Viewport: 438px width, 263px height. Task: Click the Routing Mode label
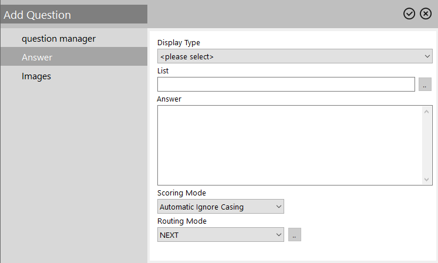[x=182, y=221]
